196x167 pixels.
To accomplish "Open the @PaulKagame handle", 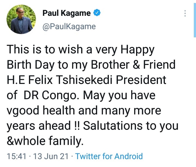I will (x=69, y=27).
